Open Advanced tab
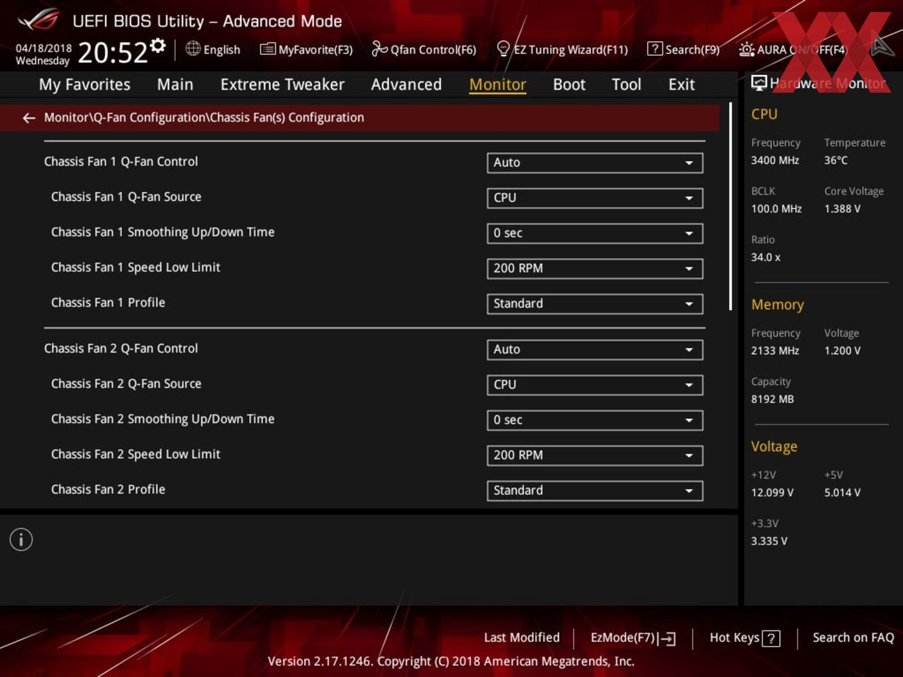 pos(406,84)
